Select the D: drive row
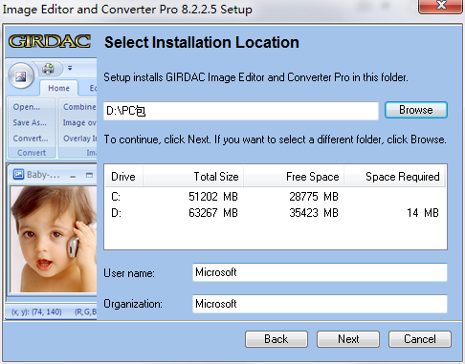 coord(276,213)
